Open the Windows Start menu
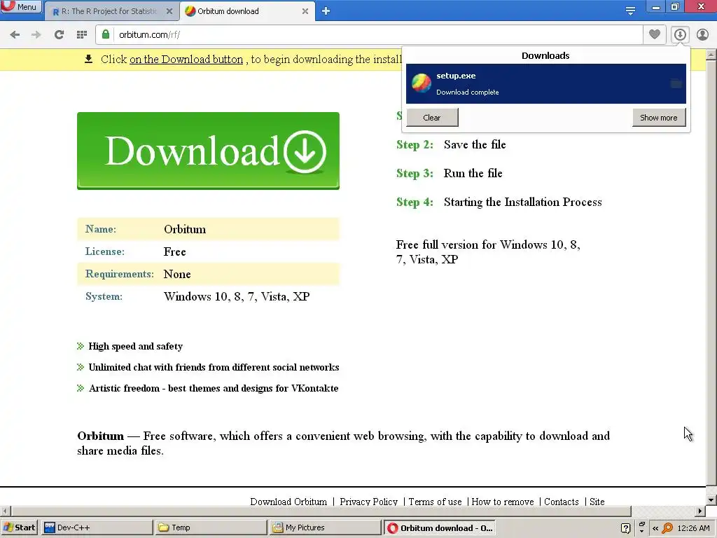The image size is (717, 538). click(20, 527)
